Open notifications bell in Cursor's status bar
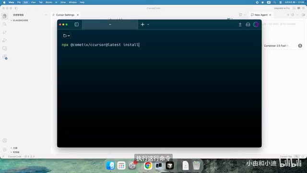Image resolution: width=307 pixels, height=173 pixels. coord(303,157)
